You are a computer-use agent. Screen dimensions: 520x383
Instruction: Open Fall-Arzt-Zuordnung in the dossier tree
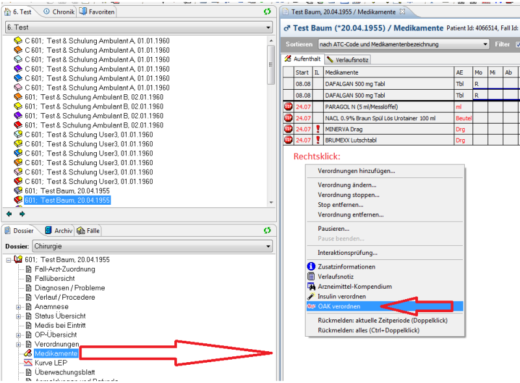coord(64,269)
